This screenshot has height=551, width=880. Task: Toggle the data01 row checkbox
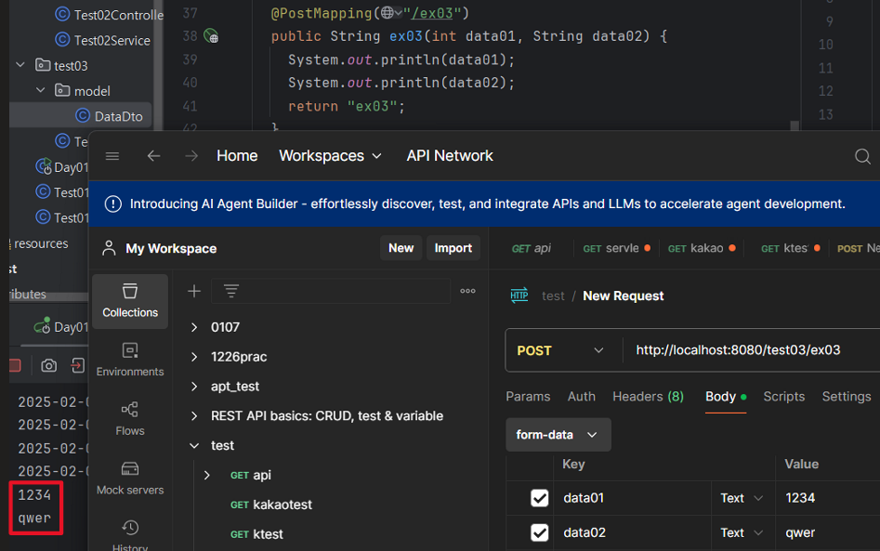point(539,498)
